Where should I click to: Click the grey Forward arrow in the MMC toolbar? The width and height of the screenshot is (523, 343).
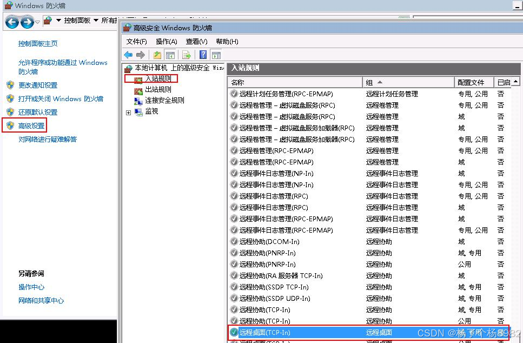pyautogui.click(x=141, y=55)
